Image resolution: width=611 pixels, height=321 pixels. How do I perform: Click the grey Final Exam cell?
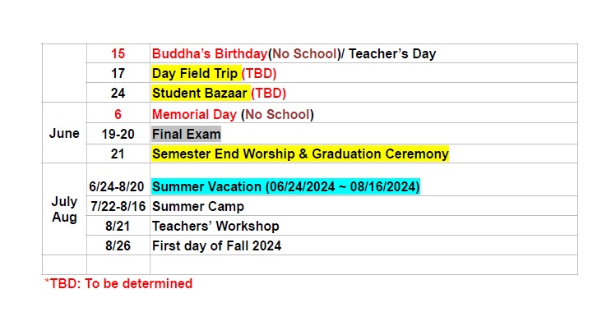point(187,135)
